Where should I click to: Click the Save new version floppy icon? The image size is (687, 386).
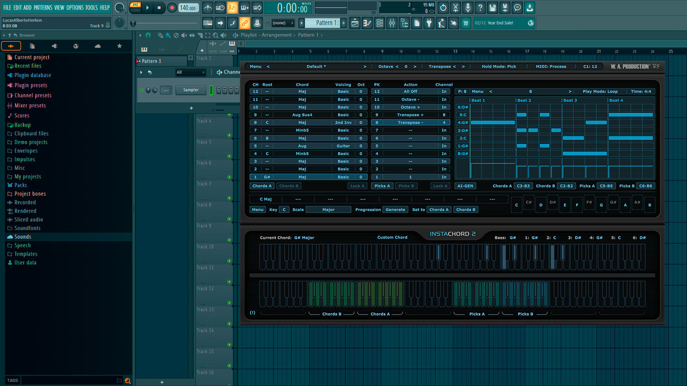point(505,8)
